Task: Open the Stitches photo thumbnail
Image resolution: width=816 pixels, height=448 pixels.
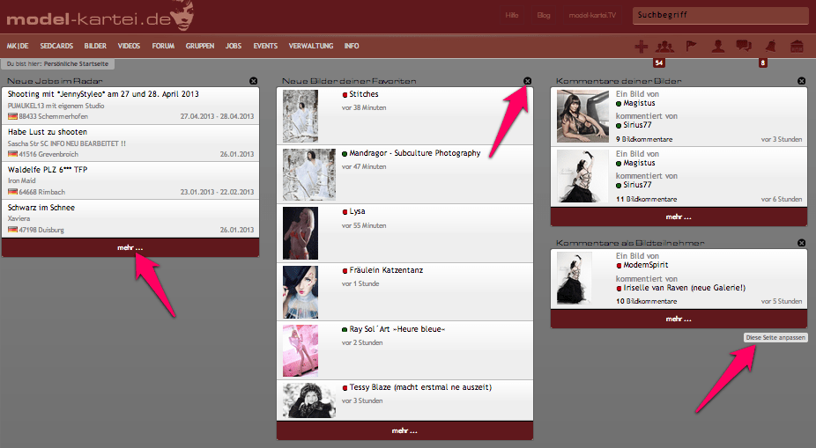Action: coord(300,116)
